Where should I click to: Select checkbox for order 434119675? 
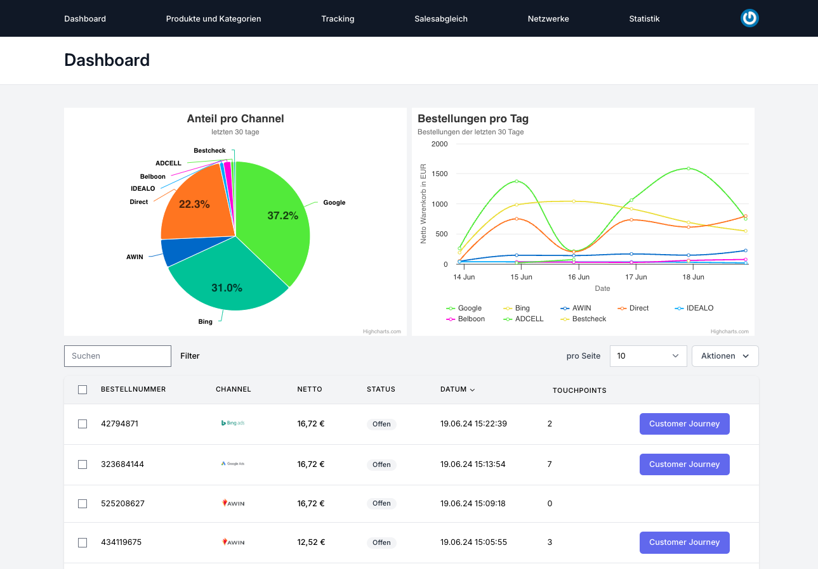tap(82, 542)
